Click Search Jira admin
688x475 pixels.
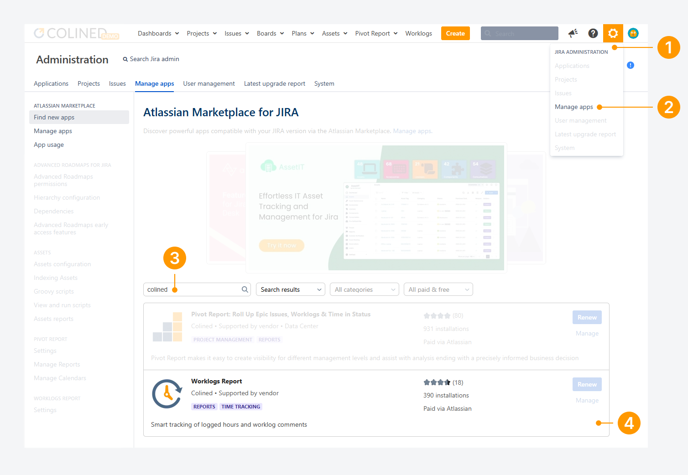[151, 59]
